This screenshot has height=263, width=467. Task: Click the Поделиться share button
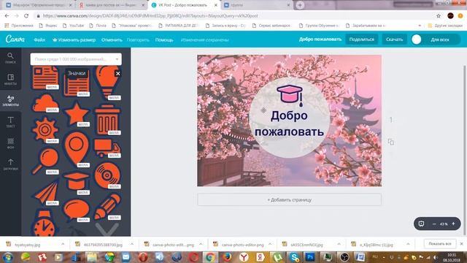point(362,39)
